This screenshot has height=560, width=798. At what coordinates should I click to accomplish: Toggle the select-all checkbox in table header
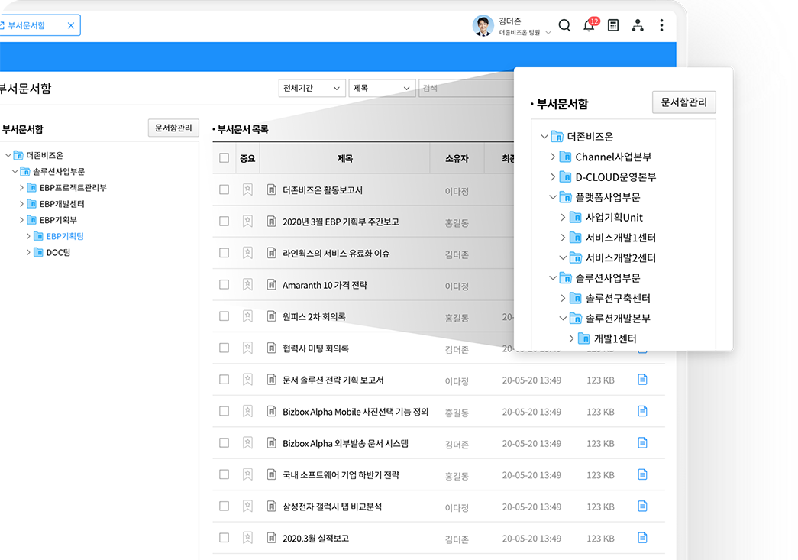224,158
